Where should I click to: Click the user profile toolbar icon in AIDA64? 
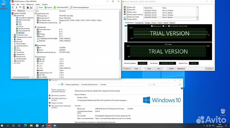click(27, 7)
